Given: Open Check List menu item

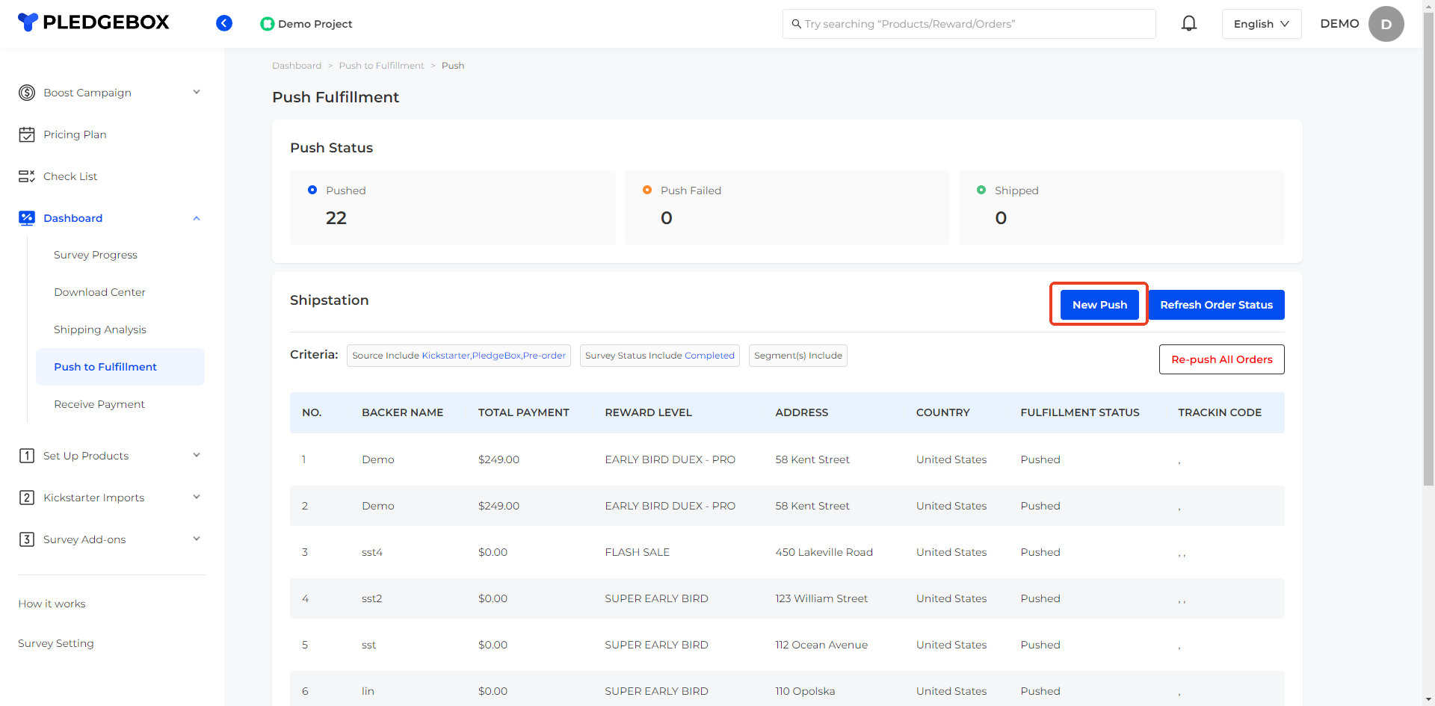Looking at the screenshot, I should pyautogui.click(x=70, y=176).
